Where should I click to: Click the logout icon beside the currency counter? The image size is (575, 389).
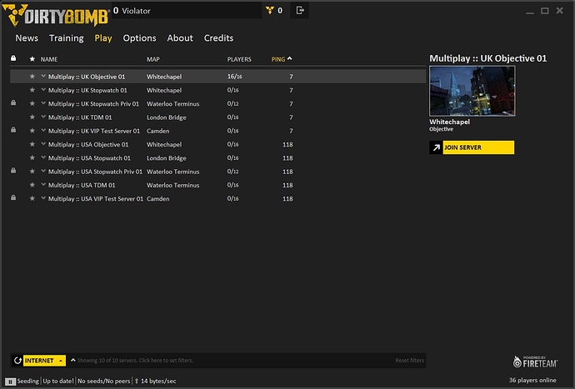click(301, 11)
